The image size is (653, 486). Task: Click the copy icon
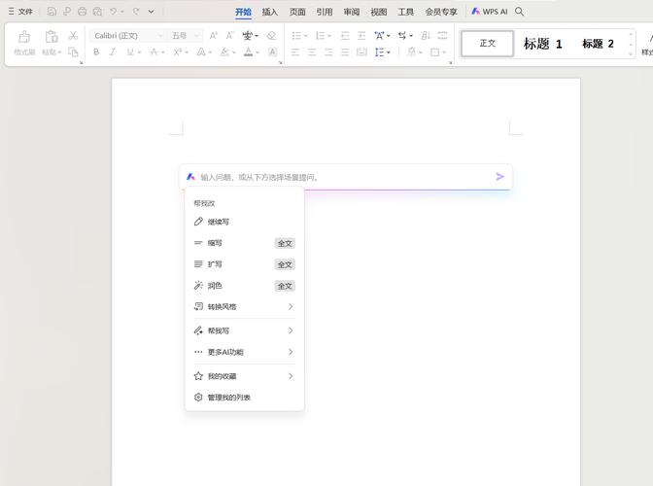[73, 52]
